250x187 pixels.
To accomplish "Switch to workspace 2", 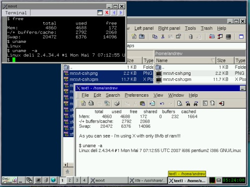I will (x=69, y=180).
